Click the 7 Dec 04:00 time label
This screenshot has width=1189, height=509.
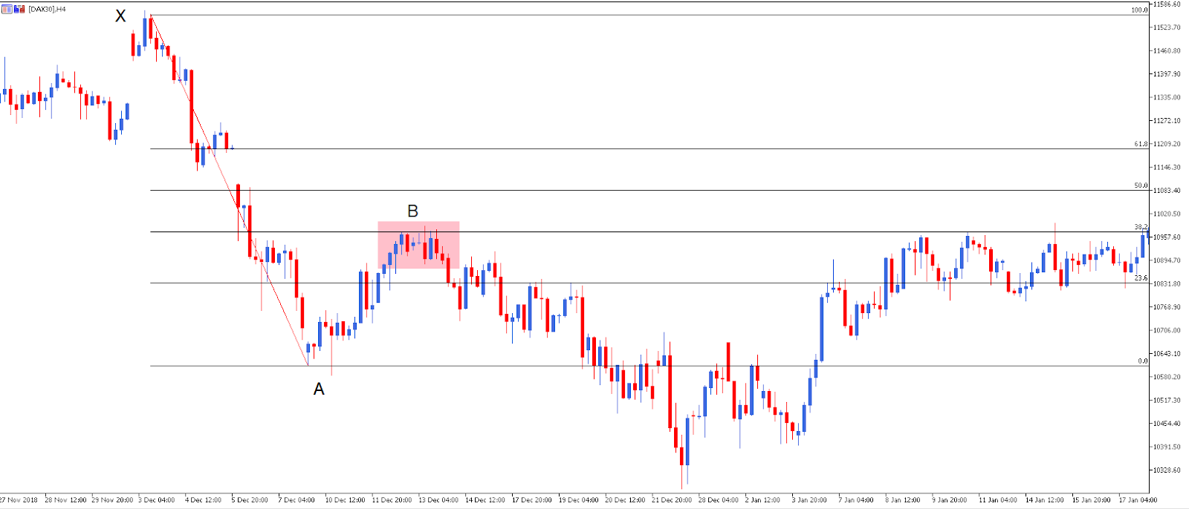(297, 500)
